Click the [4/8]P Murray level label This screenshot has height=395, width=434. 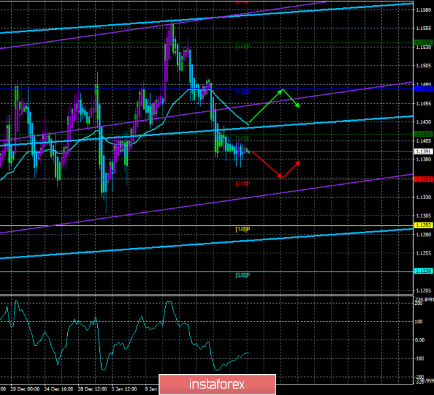[243, 93]
